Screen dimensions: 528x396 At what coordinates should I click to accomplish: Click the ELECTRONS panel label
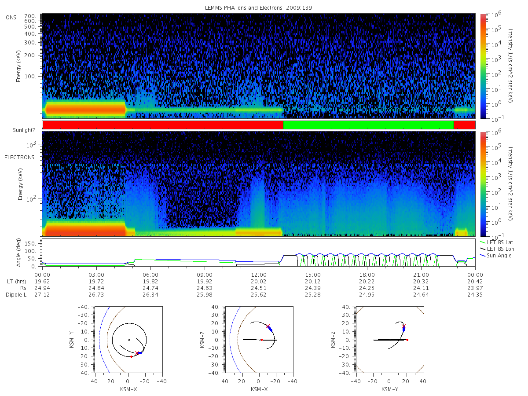19,158
